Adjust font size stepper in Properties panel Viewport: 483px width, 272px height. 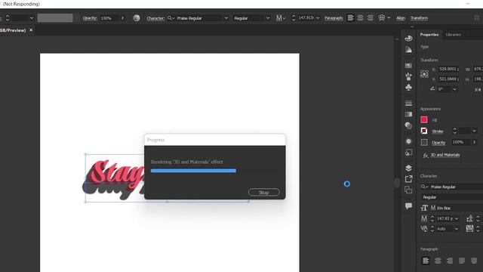432,218
